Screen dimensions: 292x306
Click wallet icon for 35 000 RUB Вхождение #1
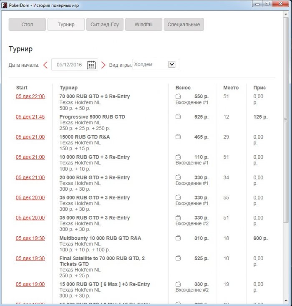point(178,197)
